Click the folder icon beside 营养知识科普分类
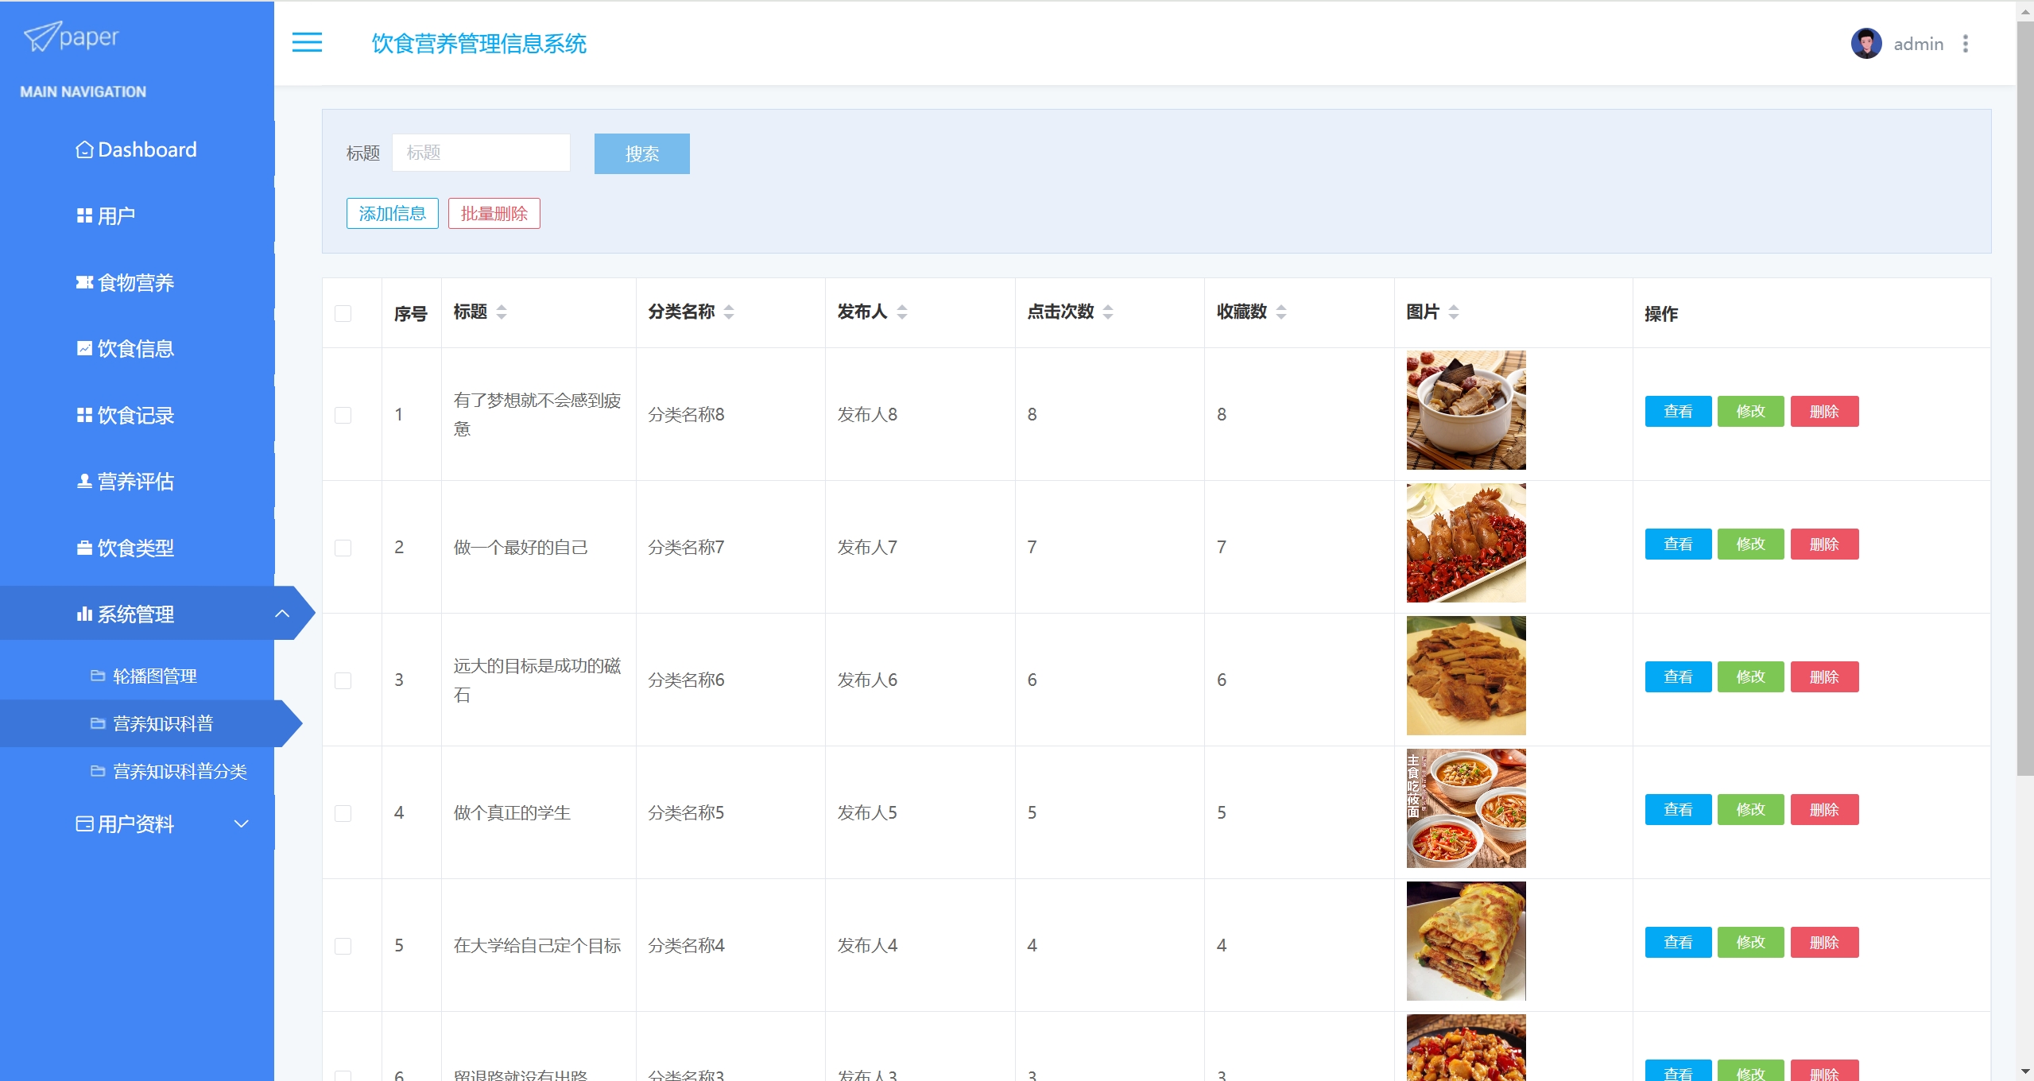This screenshot has height=1081, width=2034. point(98,772)
